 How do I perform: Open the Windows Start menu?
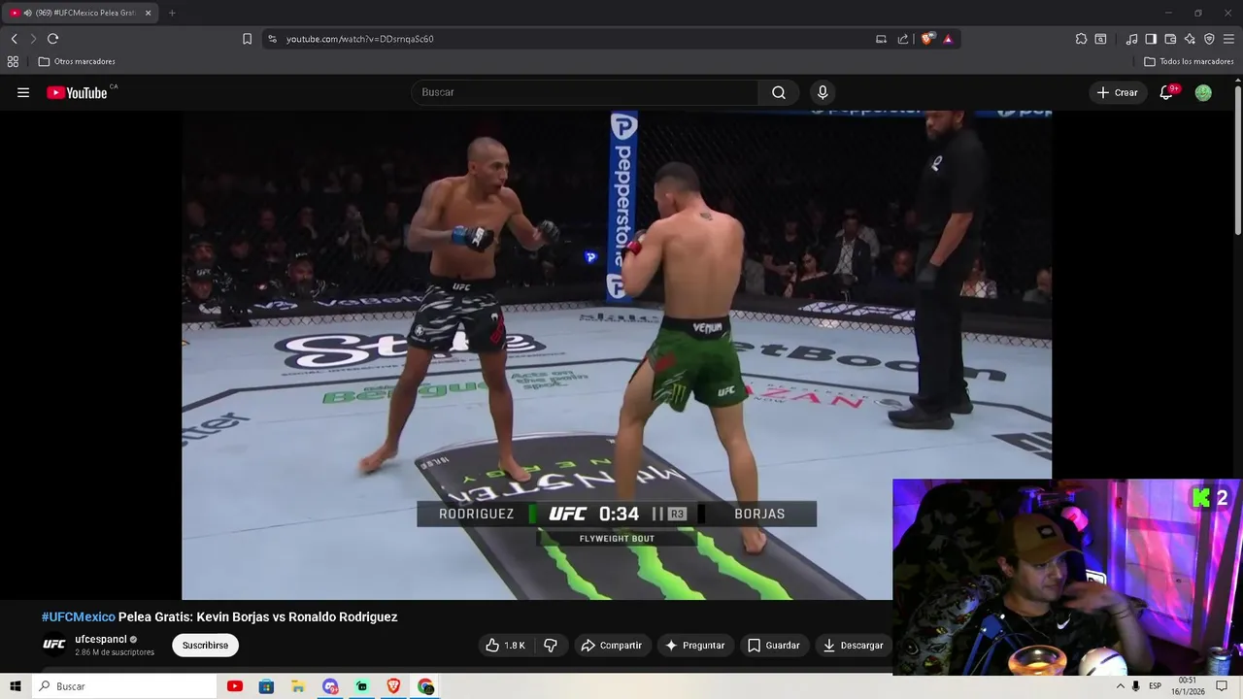point(16,686)
